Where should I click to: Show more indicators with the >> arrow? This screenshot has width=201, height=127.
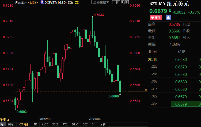[x=94, y=124]
